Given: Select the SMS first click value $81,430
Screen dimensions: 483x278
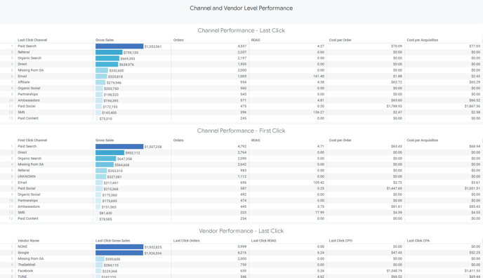Looking at the screenshot, I should coord(105,213).
